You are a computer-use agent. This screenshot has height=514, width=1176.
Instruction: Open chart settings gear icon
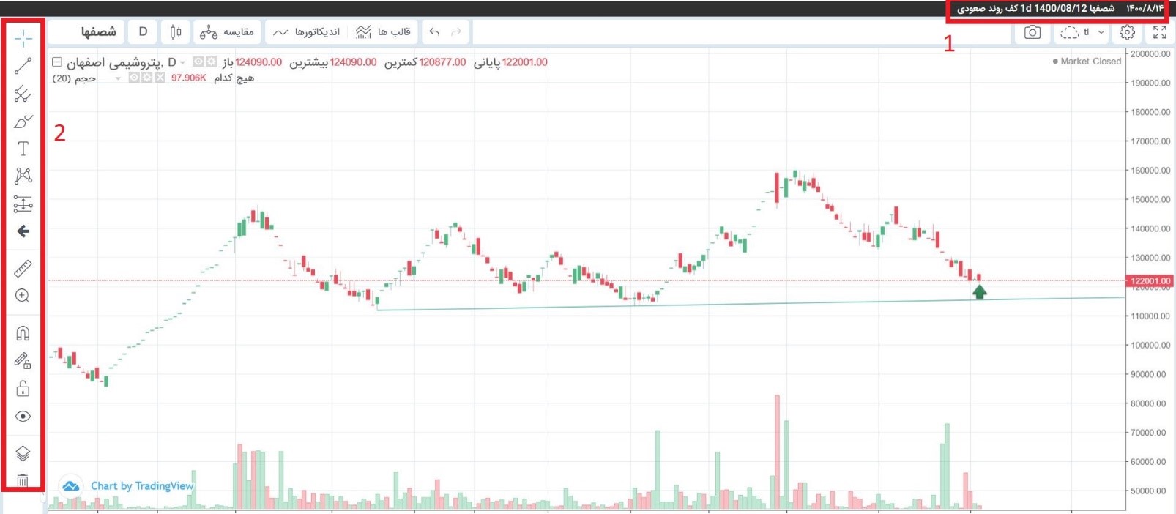1127,32
